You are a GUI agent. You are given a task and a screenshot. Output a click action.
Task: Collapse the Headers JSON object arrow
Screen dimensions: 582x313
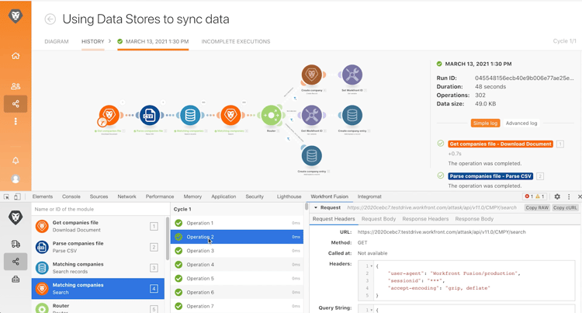click(x=372, y=266)
